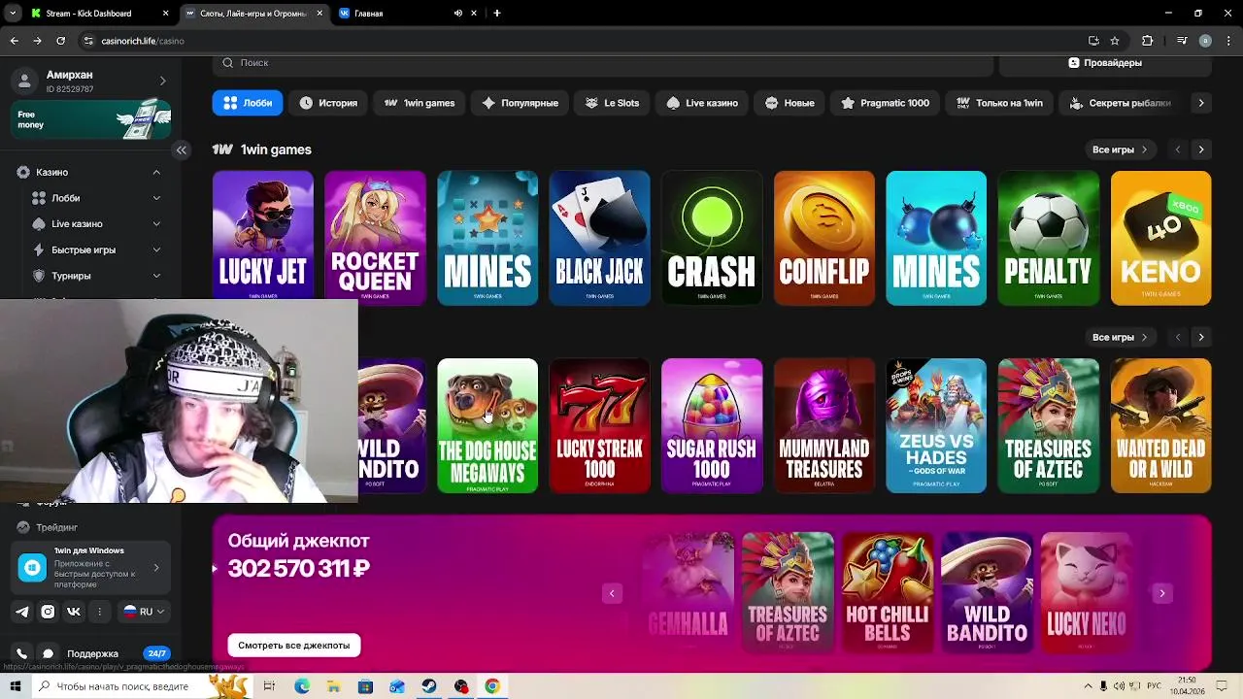Open user profile Амирхан arrow
This screenshot has height=699, width=1243.
pyautogui.click(x=162, y=81)
